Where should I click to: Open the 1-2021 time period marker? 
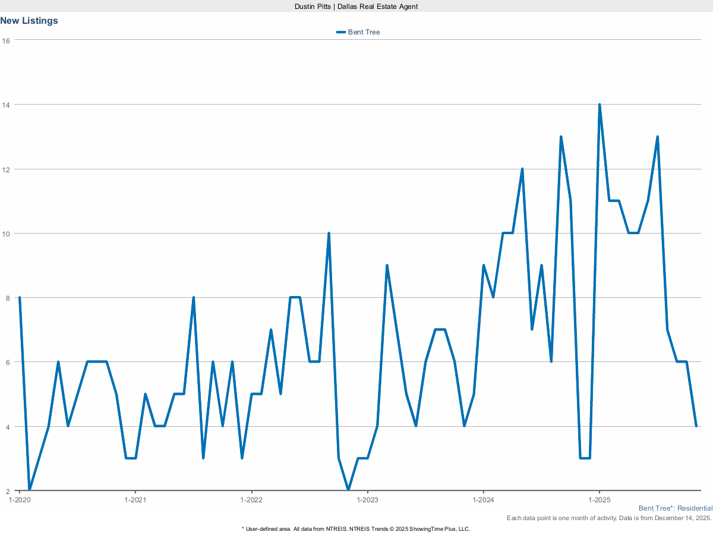135,500
